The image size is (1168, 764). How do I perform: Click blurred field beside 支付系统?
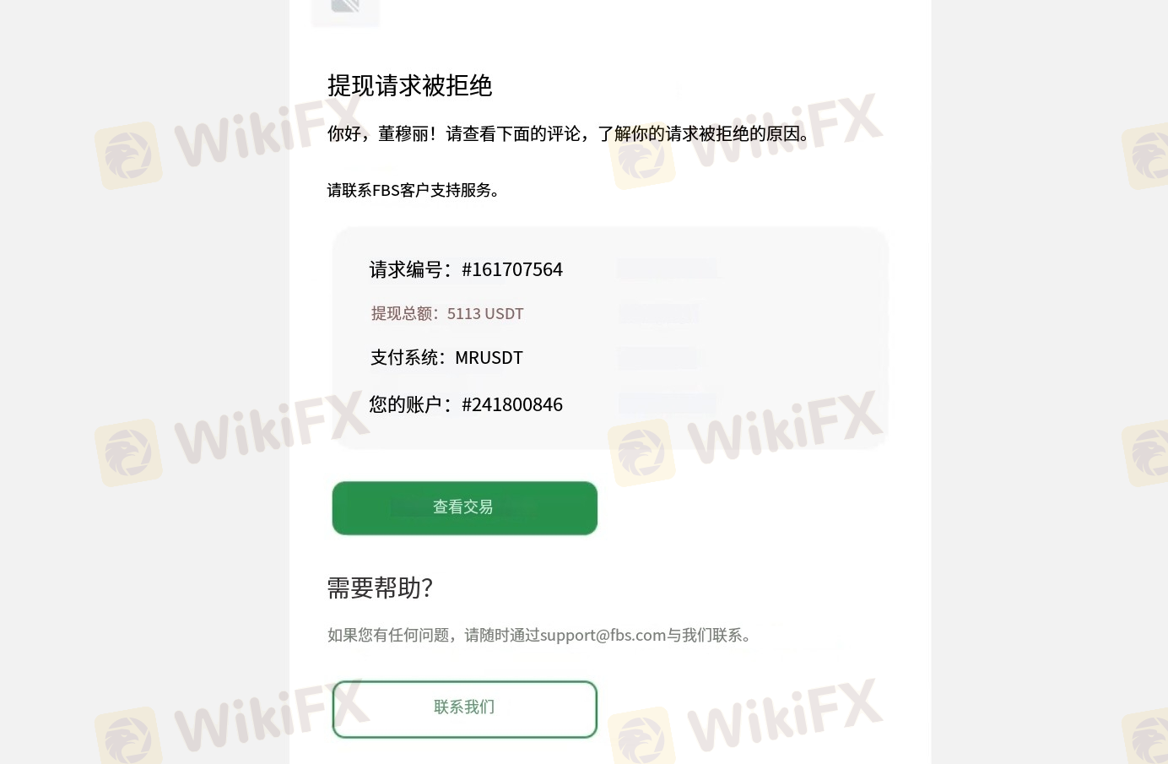(660, 357)
